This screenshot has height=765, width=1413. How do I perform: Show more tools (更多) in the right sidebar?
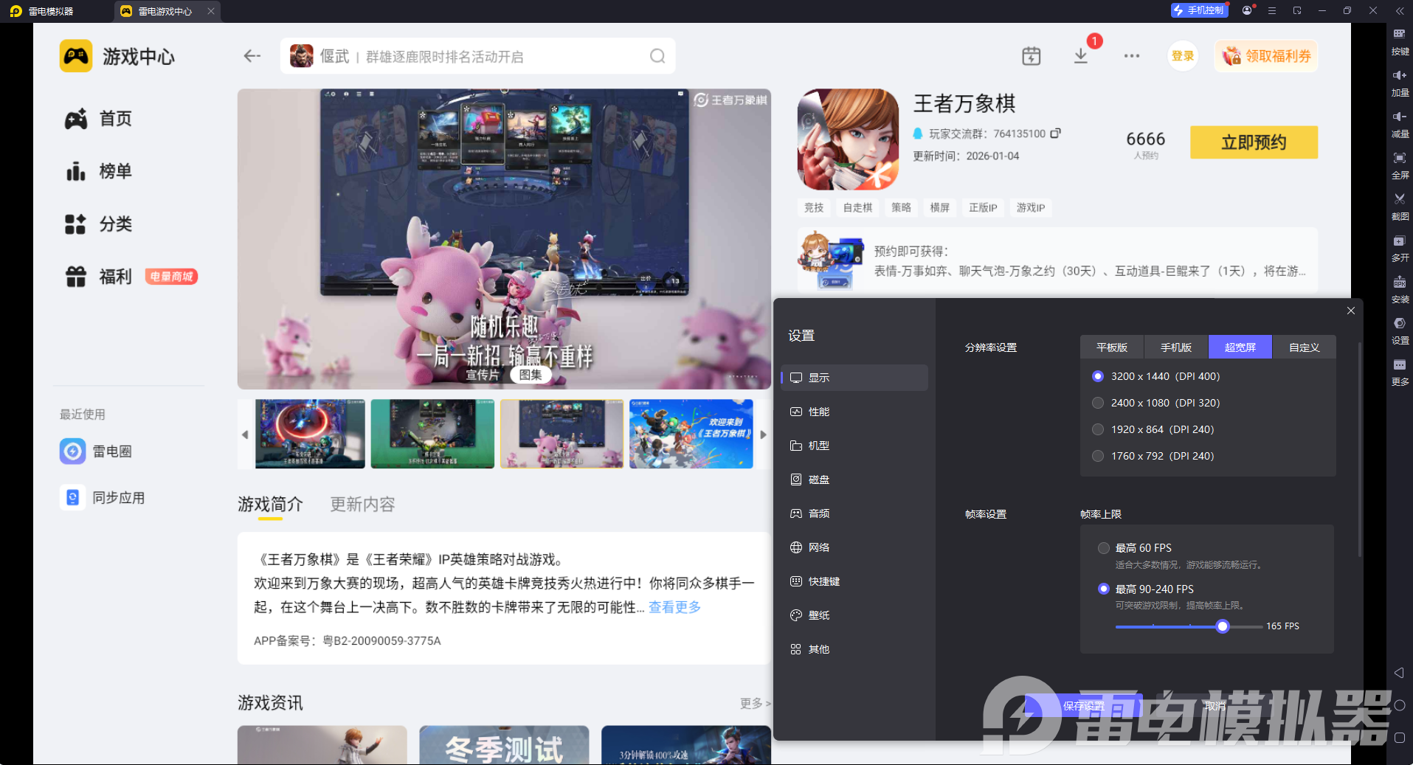click(x=1400, y=371)
